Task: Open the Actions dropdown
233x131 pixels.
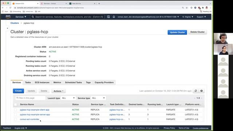Action: pos(59,91)
